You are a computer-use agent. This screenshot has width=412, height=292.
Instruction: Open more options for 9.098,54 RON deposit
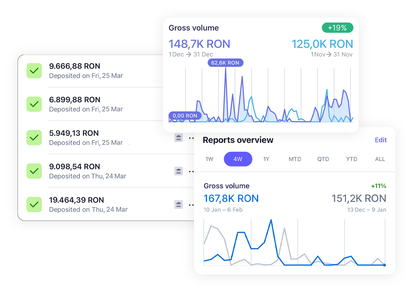(191, 171)
